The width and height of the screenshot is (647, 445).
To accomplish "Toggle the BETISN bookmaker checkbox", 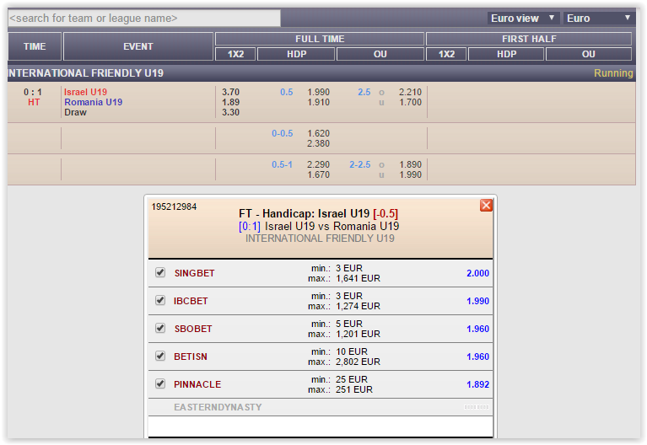I will [x=160, y=356].
